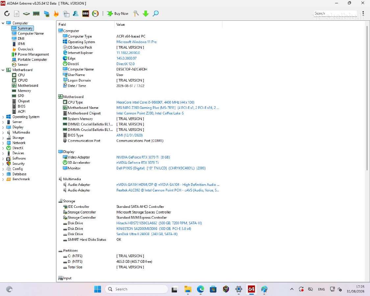Open Microsoft Edge from the taskbar
The height and width of the screenshot is (296, 370).
[201, 289]
